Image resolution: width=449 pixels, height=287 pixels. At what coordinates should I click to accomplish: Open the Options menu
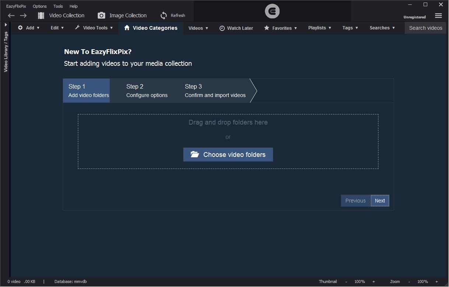tap(39, 6)
